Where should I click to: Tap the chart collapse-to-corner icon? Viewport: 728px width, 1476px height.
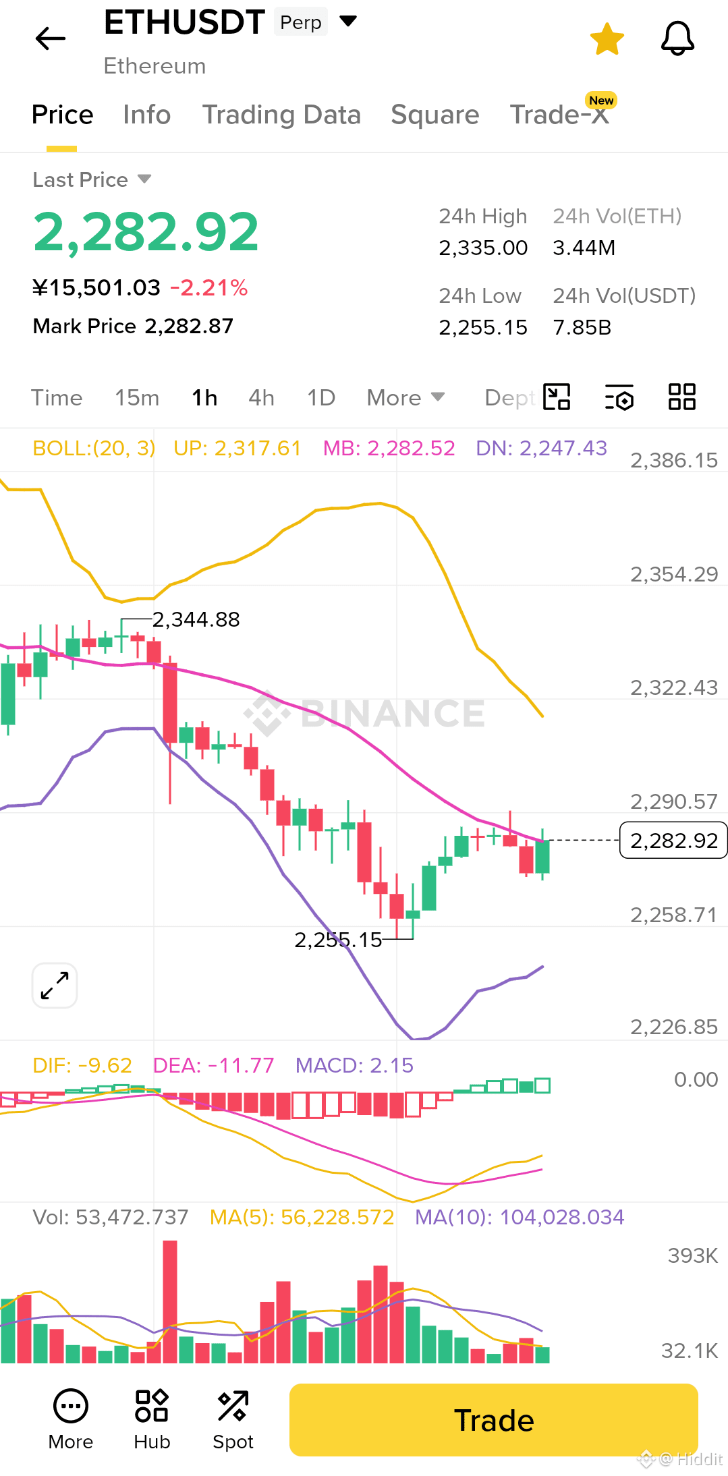[x=557, y=397]
